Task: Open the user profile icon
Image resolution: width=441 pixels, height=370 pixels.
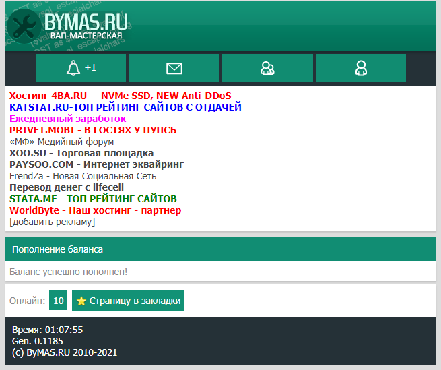Action: point(361,68)
